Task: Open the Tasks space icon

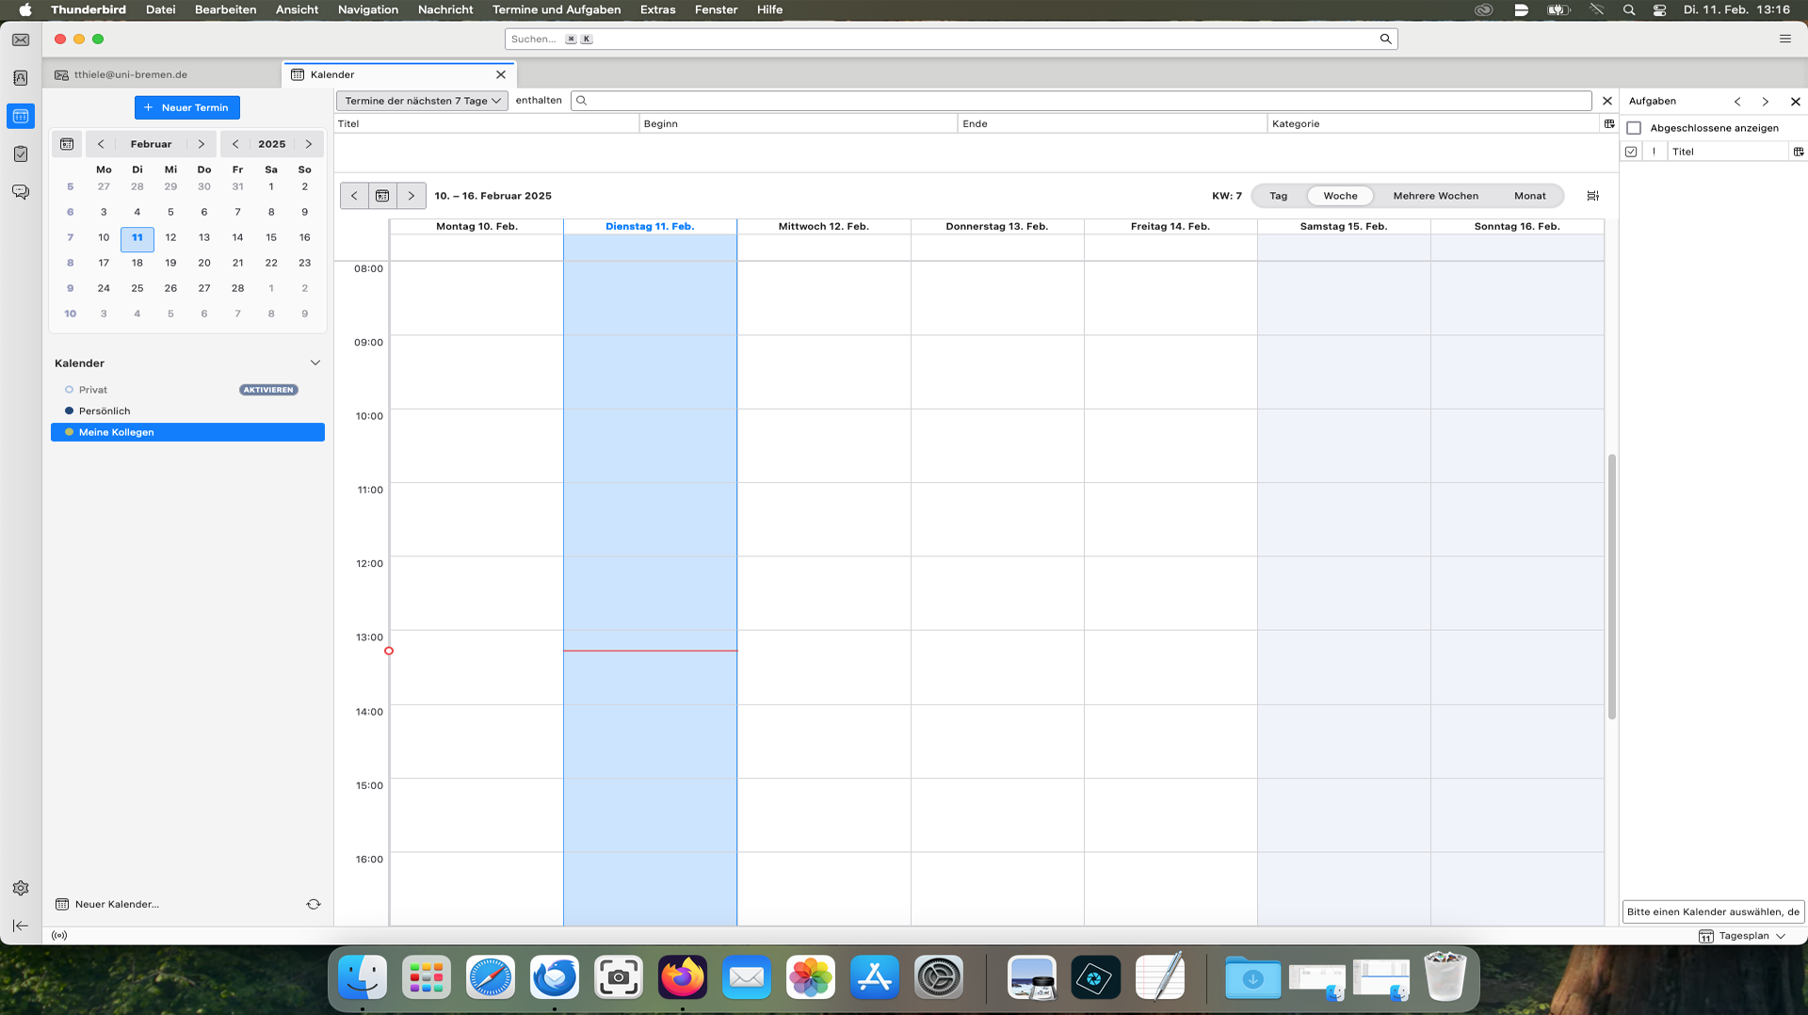Action: 21,153
